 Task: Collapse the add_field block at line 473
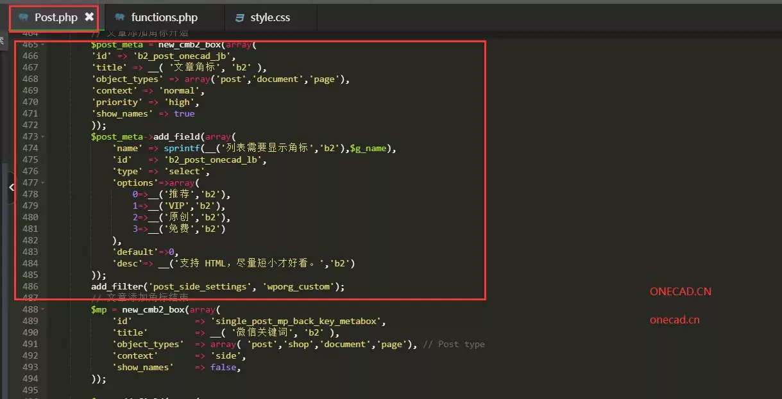coord(43,137)
